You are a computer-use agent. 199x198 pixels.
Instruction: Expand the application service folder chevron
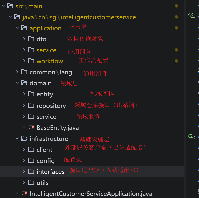pos(24,50)
